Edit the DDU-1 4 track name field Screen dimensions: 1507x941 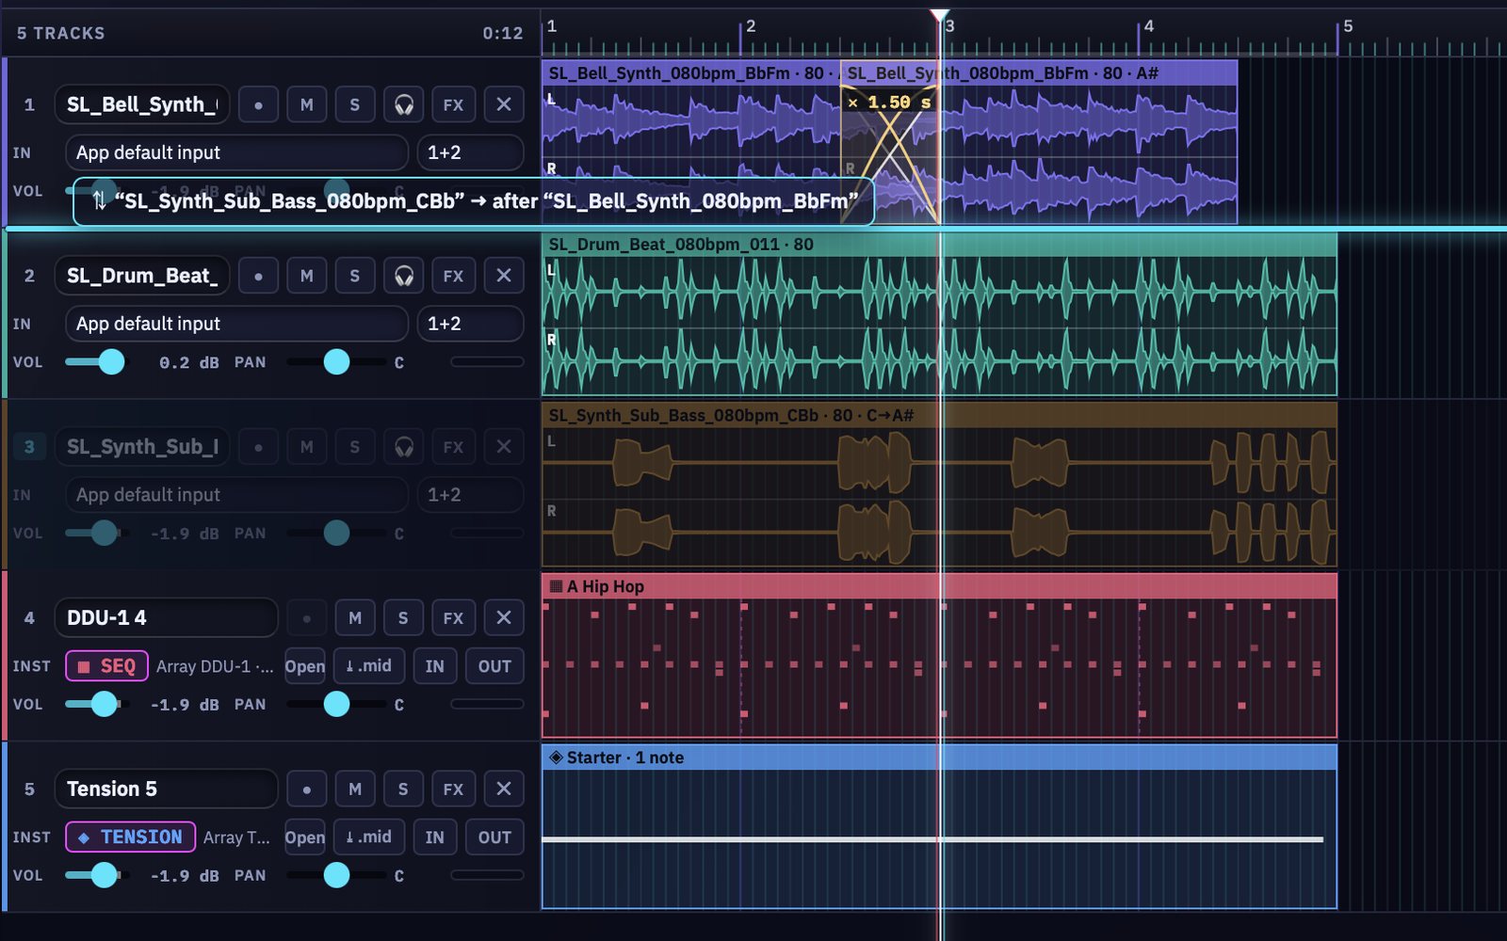[166, 618]
